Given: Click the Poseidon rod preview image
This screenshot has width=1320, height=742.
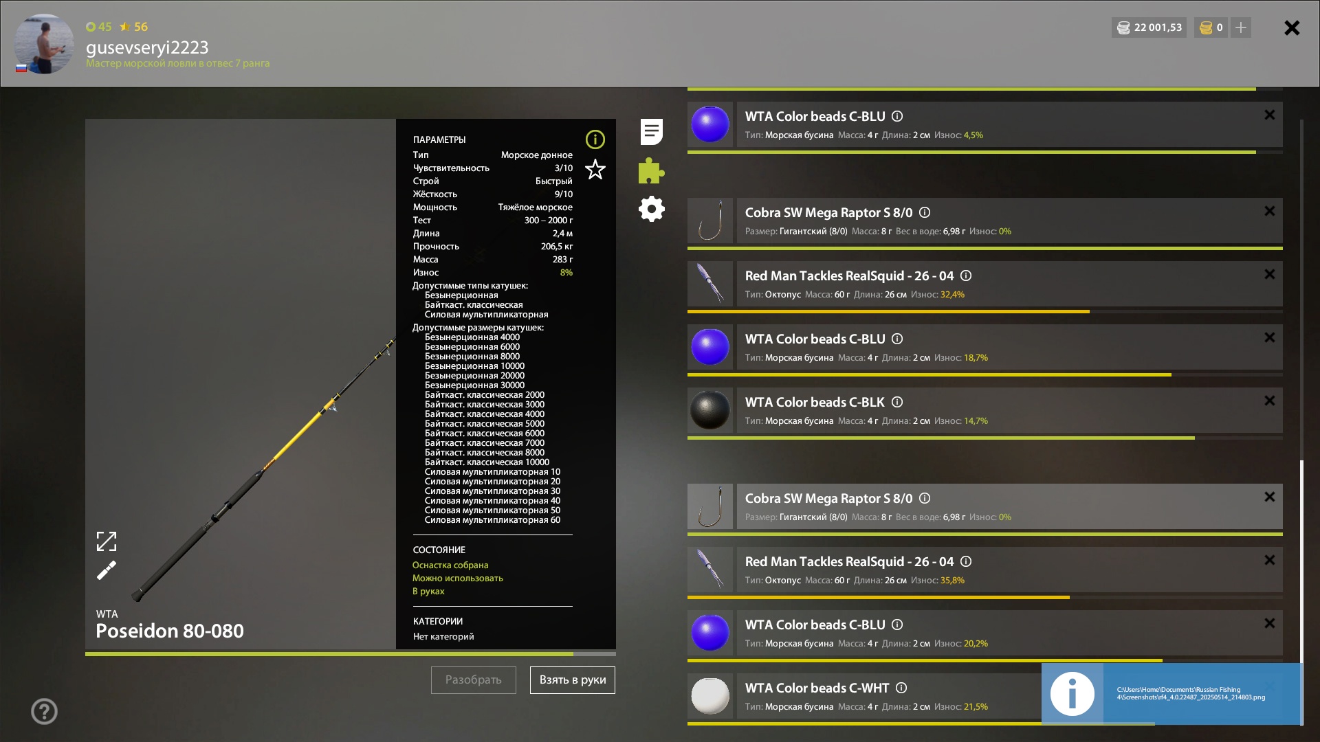Looking at the screenshot, I should tap(241, 385).
